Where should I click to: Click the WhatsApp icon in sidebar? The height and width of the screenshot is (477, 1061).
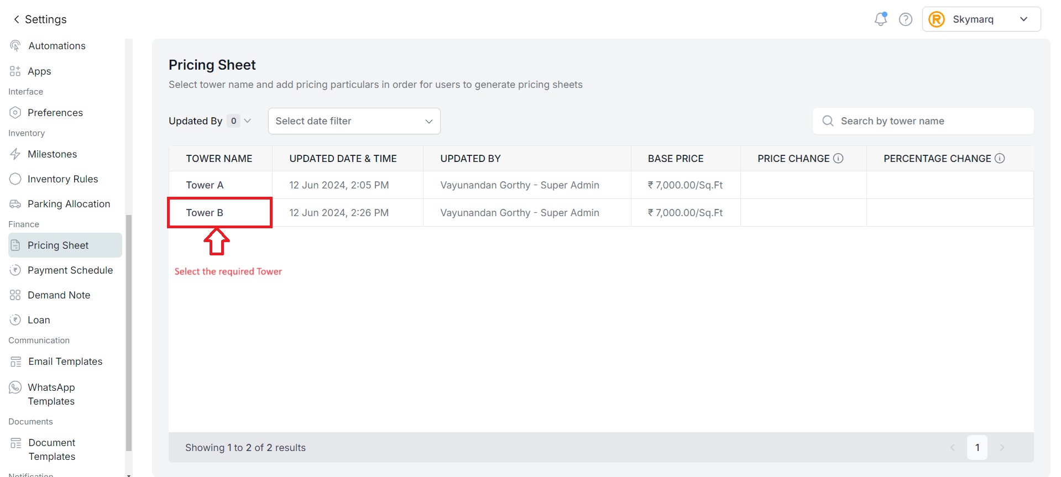click(15, 387)
